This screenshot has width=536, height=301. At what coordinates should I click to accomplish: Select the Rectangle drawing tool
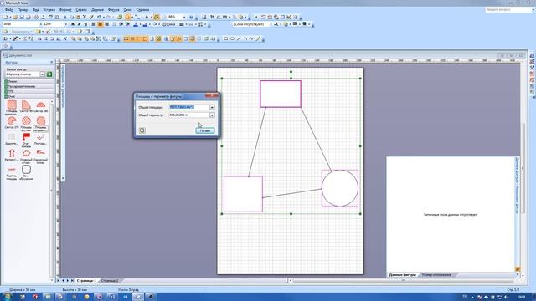(x=225, y=39)
